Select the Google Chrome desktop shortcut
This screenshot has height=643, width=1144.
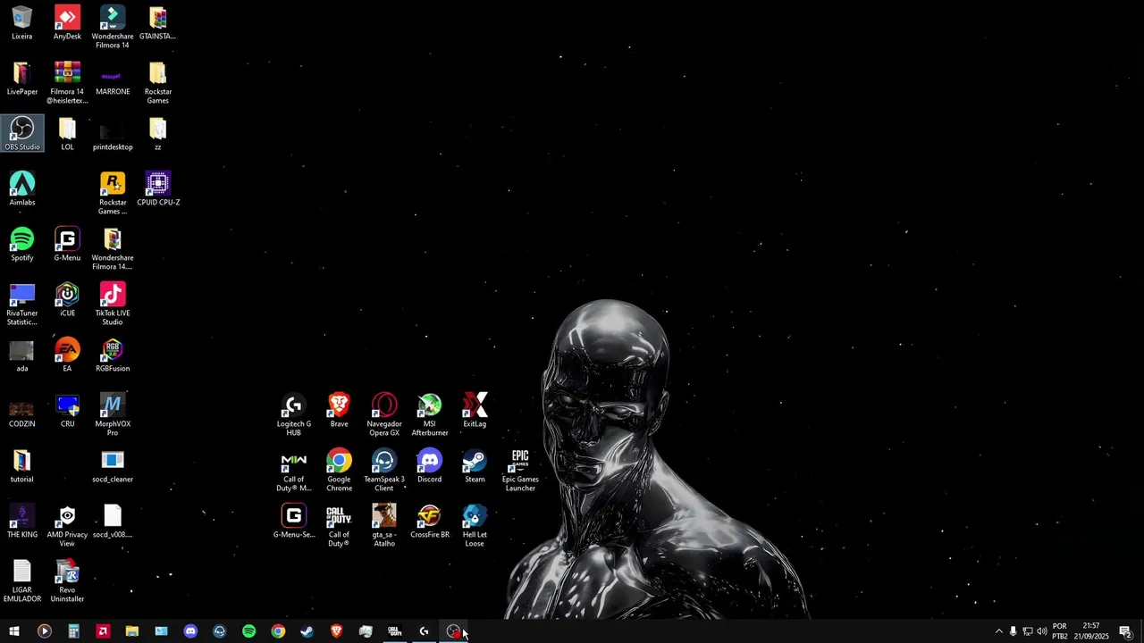pos(339,471)
